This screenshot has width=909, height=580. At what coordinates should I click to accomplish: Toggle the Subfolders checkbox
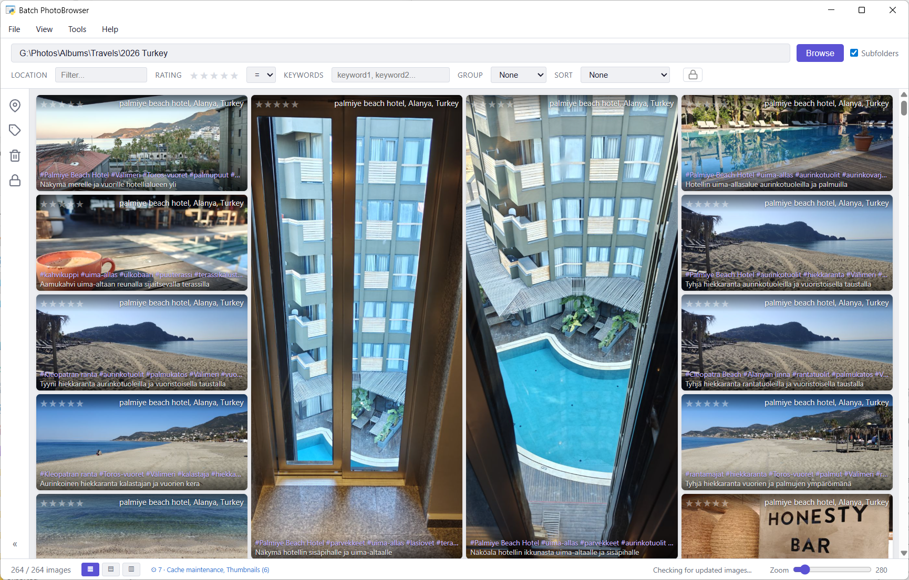[854, 52]
